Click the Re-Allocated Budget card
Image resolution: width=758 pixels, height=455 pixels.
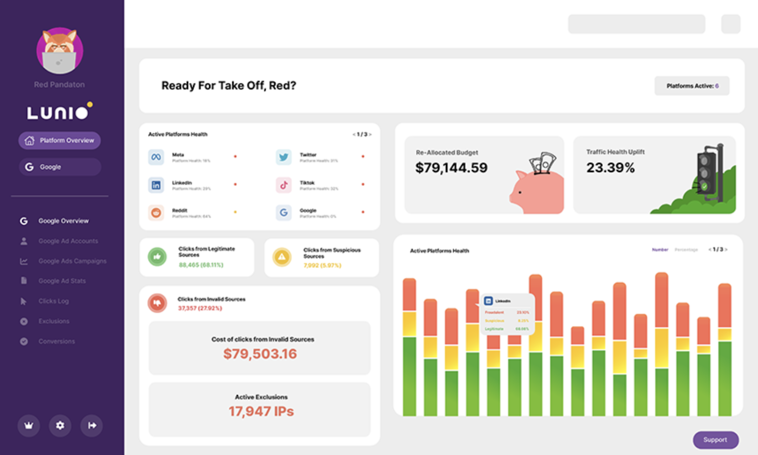pos(484,175)
